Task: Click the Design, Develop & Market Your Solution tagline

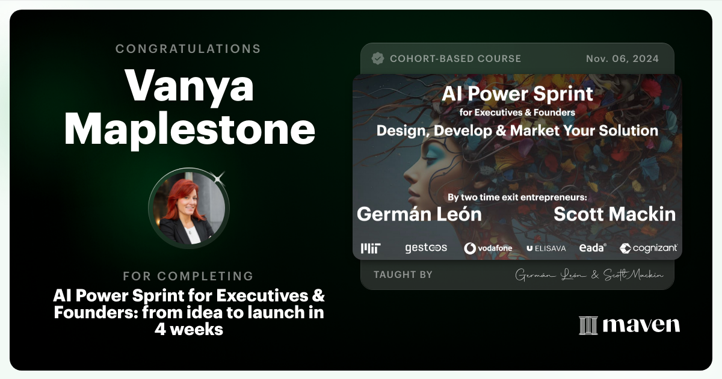Action: coord(517,131)
